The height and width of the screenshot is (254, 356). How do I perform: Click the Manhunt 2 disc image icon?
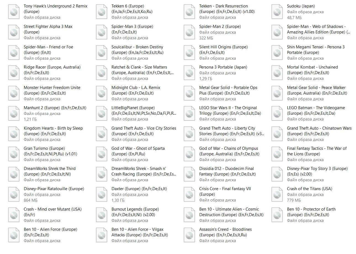pos(14,113)
